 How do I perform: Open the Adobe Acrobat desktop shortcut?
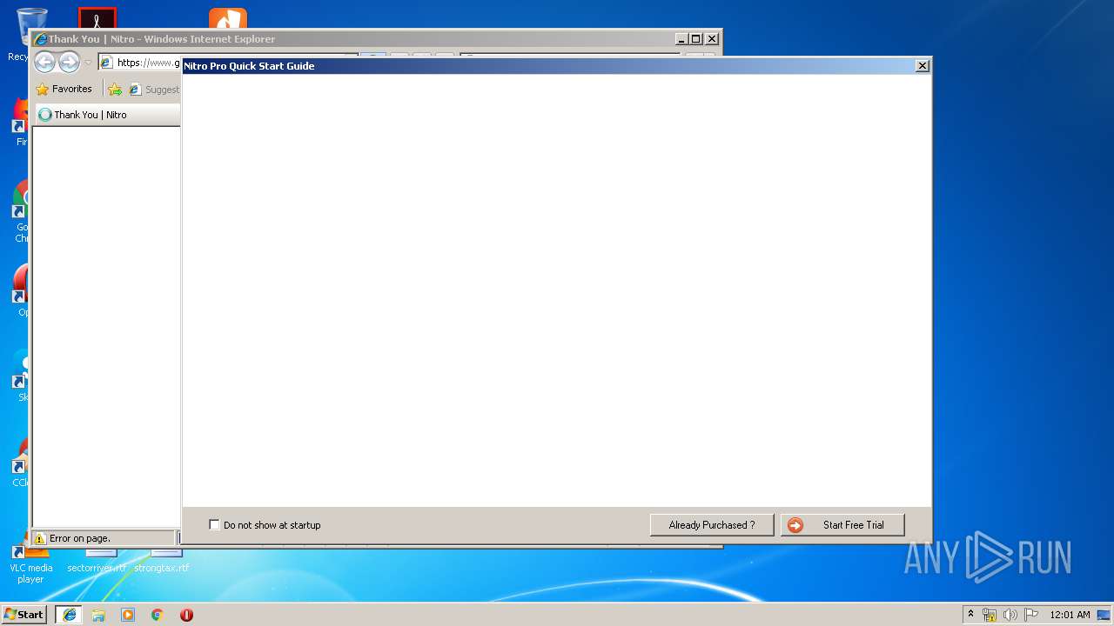tap(97, 17)
